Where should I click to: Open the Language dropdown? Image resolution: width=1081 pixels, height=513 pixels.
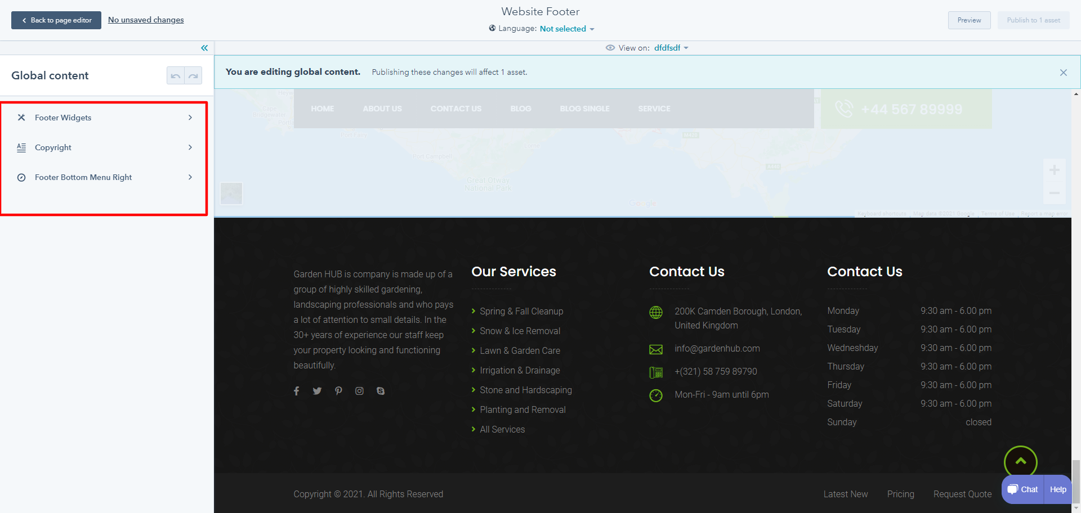point(566,29)
